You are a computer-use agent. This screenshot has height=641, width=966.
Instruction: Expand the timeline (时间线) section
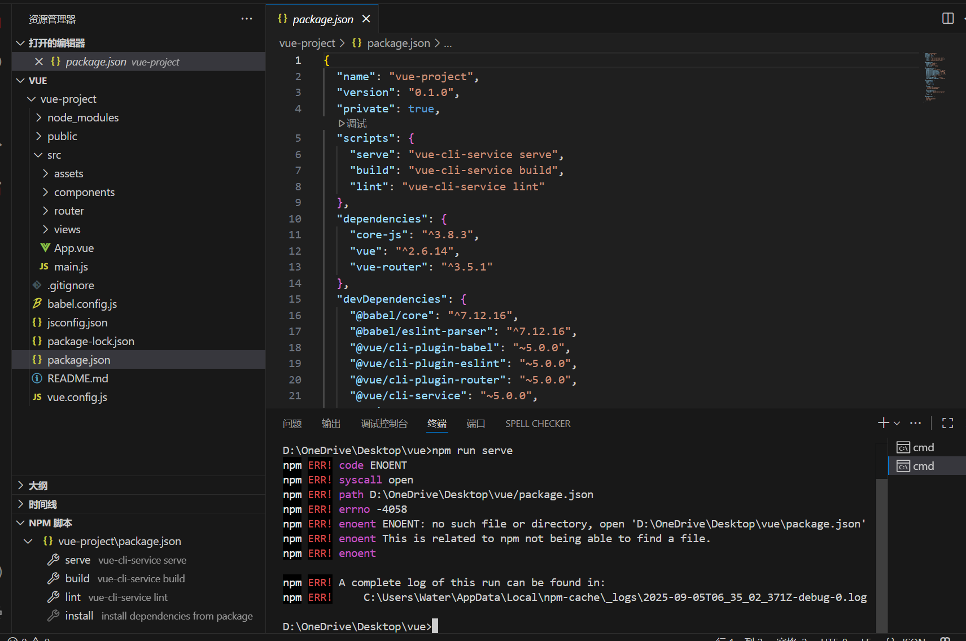click(x=20, y=504)
